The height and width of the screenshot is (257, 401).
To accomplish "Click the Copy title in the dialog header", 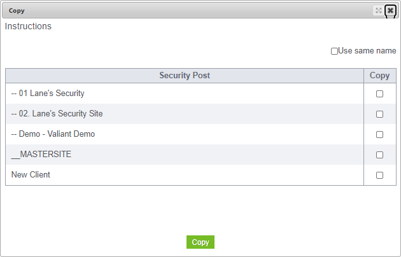I will pos(17,11).
